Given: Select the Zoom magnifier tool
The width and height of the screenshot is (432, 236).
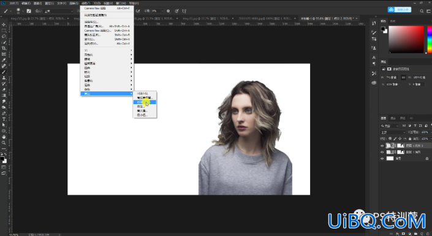Looking at the screenshot, I should pos(4,143).
